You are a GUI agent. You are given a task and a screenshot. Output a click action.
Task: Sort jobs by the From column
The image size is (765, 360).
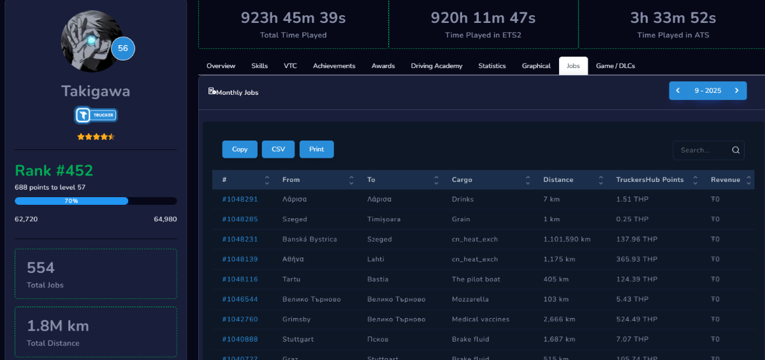pos(351,180)
